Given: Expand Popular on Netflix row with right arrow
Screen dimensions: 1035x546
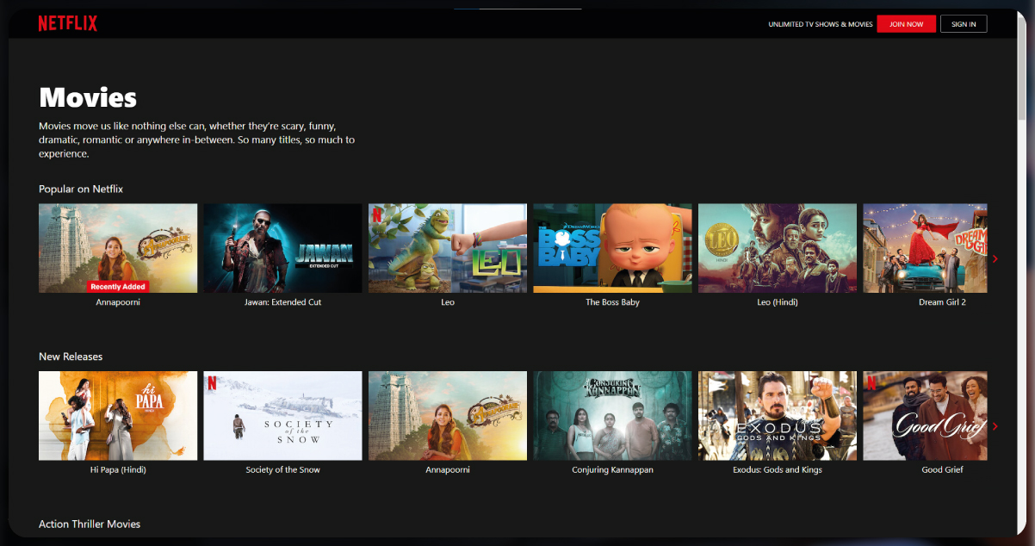Looking at the screenshot, I should pos(995,258).
